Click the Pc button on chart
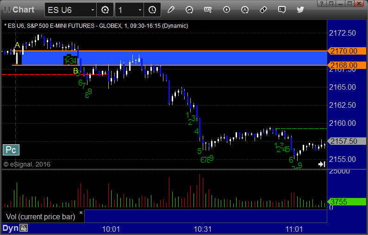 tap(11, 150)
